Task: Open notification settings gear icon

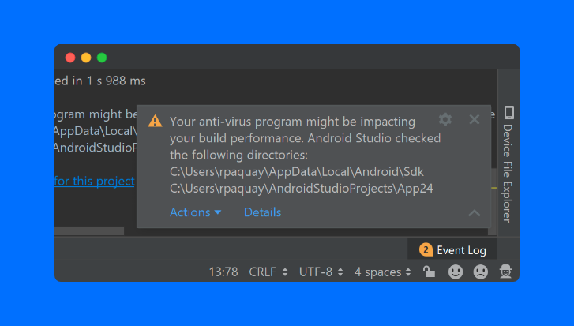Action: (445, 119)
